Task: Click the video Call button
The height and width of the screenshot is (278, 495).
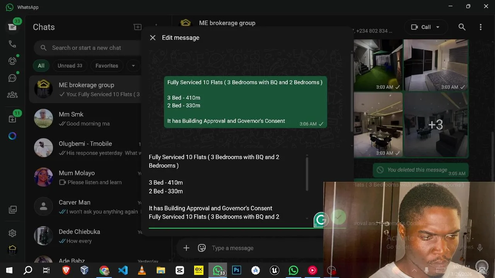Action: pos(421,27)
